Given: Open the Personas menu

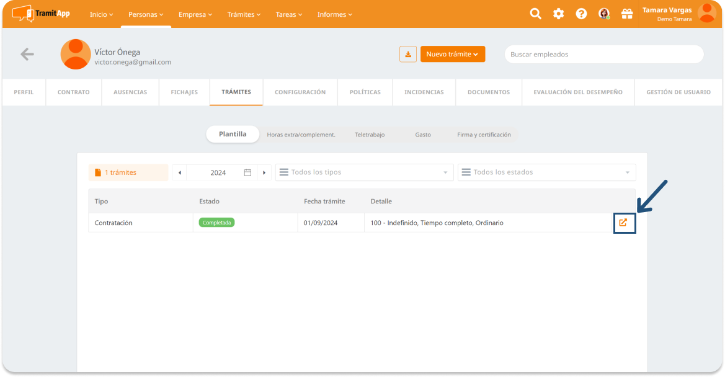Looking at the screenshot, I should tap(146, 14).
